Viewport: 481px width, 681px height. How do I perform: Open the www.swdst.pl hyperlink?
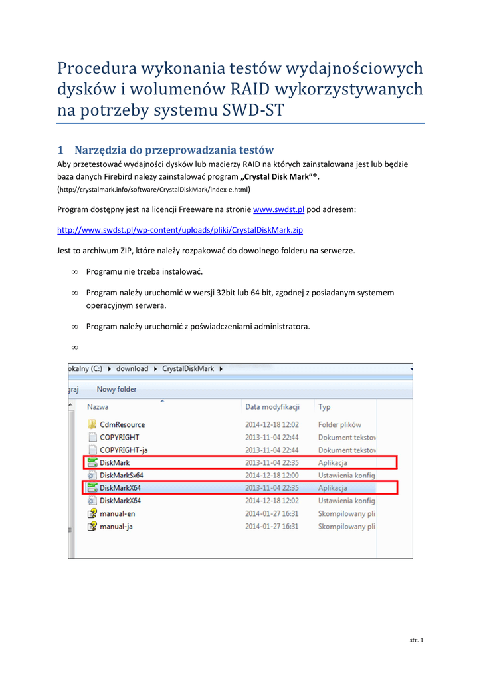point(279,209)
